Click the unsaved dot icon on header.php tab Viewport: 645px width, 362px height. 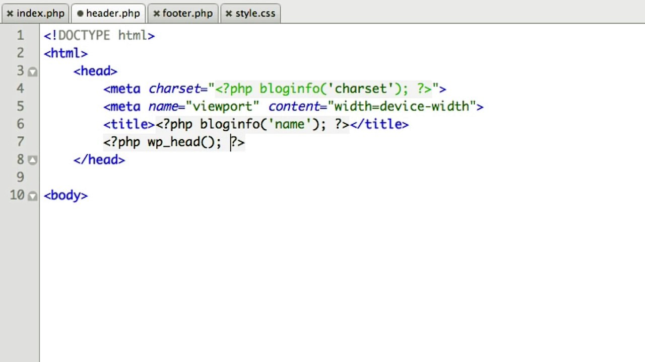[80, 14]
